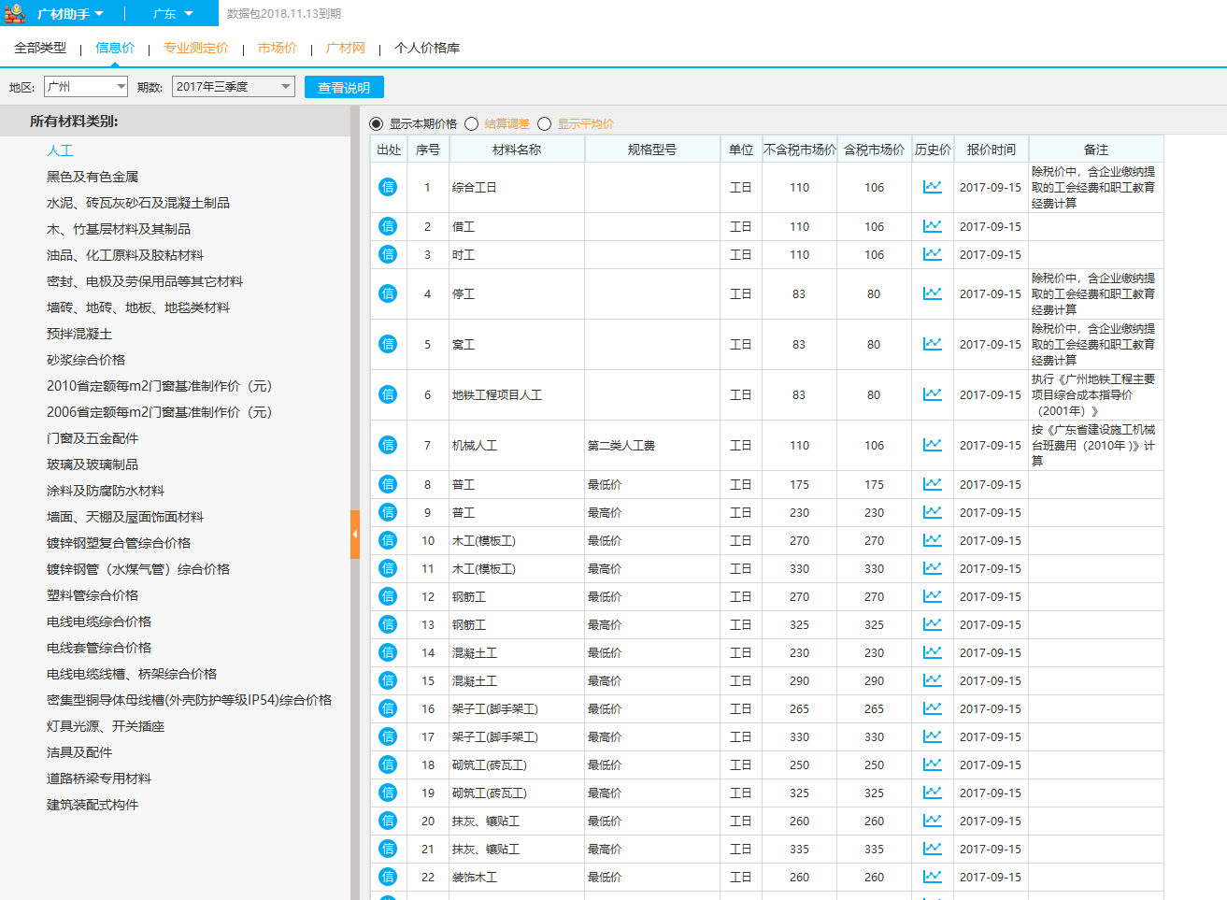
Task: Switch to the 全部类型 tab
Action: tap(40, 48)
